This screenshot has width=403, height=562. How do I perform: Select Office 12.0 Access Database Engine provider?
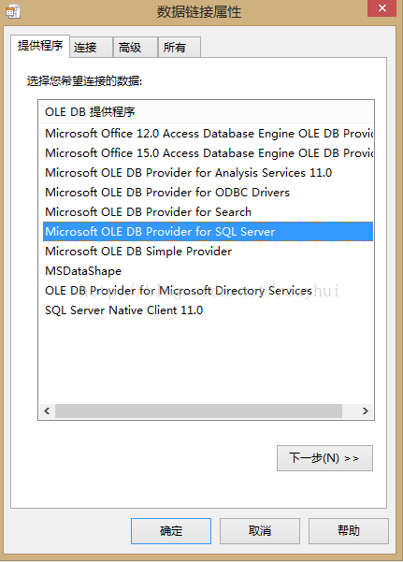[x=208, y=134]
